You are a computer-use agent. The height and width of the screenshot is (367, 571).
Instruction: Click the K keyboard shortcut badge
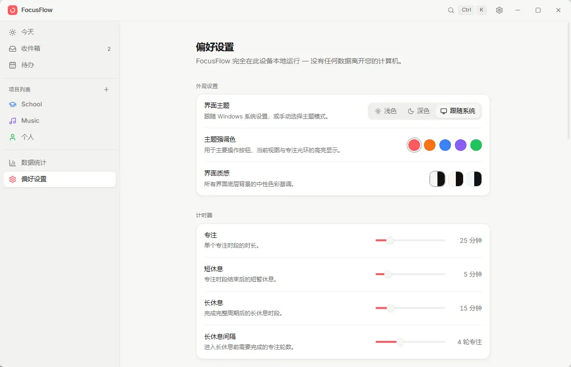point(481,10)
